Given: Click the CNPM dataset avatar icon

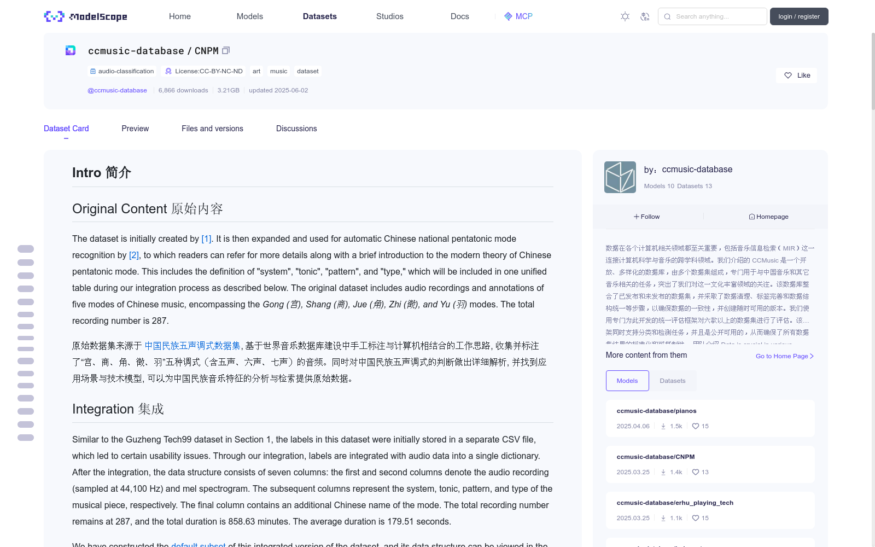Looking at the screenshot, I should pyautogui.click(x=71, y=50).
